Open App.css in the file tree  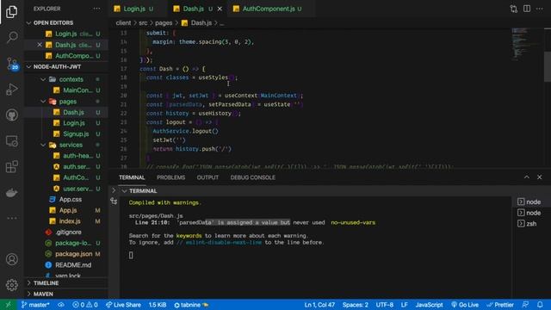71,199
